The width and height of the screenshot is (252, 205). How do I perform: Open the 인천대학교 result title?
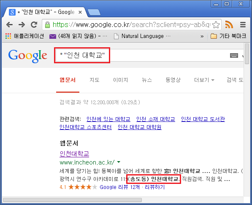click(74, 154)
